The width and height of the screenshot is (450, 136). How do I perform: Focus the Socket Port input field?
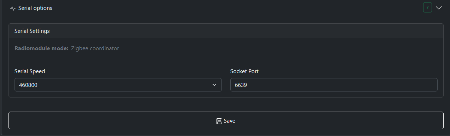pyautogui.click(x=334, y=85)
